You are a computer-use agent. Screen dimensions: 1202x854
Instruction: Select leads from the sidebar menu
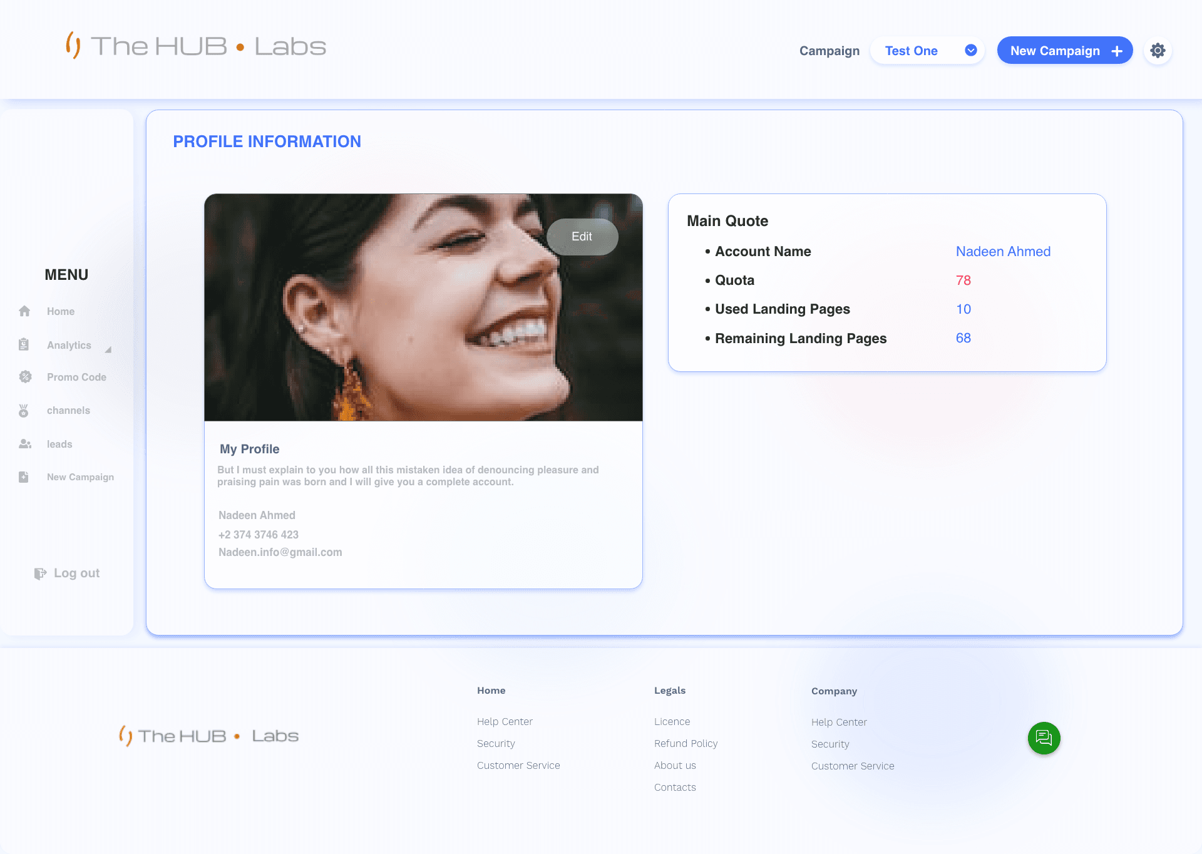(59, 444)
